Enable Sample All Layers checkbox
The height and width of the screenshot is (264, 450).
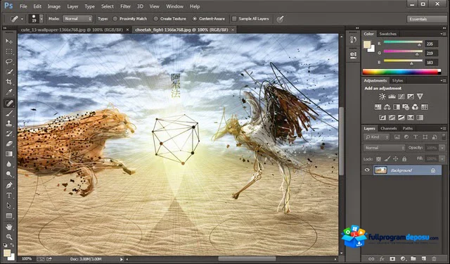pyautogui.click(x=234, y=19)
